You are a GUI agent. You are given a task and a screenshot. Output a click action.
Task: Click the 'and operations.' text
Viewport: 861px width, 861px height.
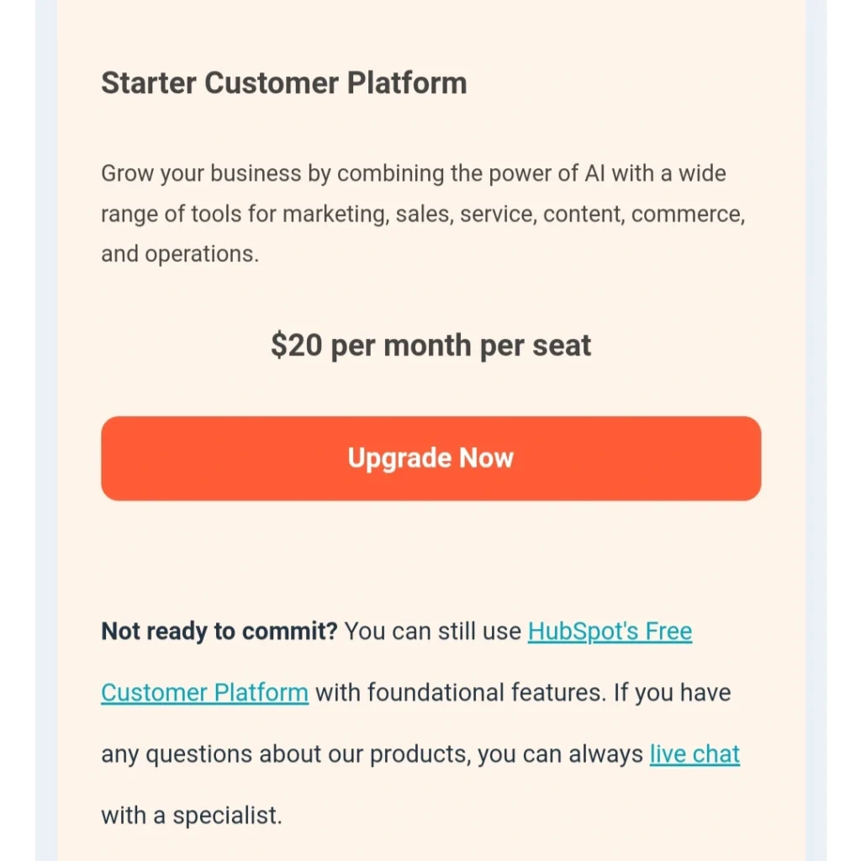point(180,254)
